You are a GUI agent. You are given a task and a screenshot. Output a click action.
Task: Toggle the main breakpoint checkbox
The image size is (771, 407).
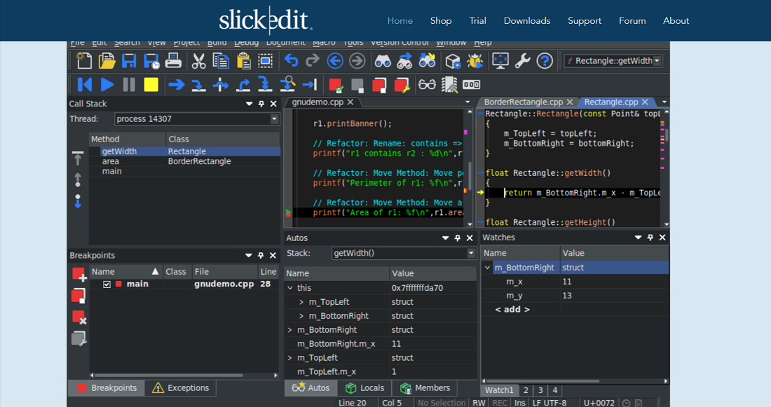coord(107,284)
